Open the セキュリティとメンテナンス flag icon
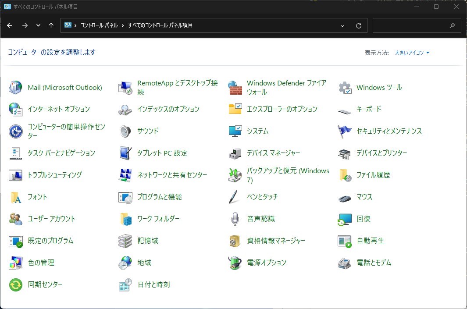 coord(345,131)
